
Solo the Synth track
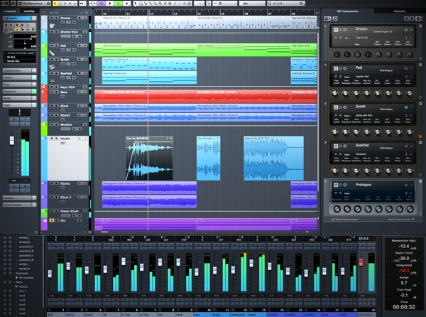tap(57, 60)
